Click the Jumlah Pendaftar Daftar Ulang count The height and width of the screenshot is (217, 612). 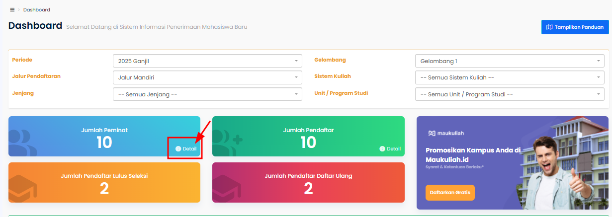[x=308, y=189]
